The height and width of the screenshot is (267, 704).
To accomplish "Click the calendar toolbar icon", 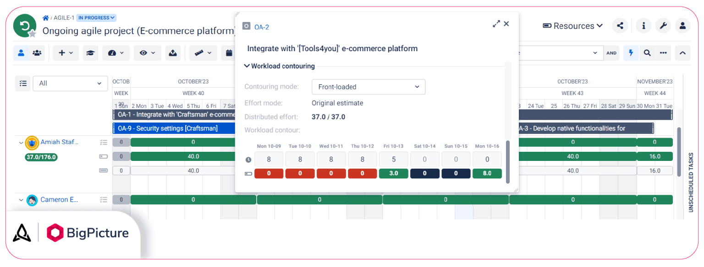I will [228, 53].
